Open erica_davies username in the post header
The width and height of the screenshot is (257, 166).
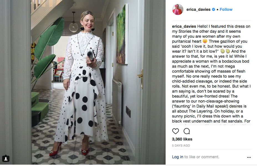click(198, 9)
